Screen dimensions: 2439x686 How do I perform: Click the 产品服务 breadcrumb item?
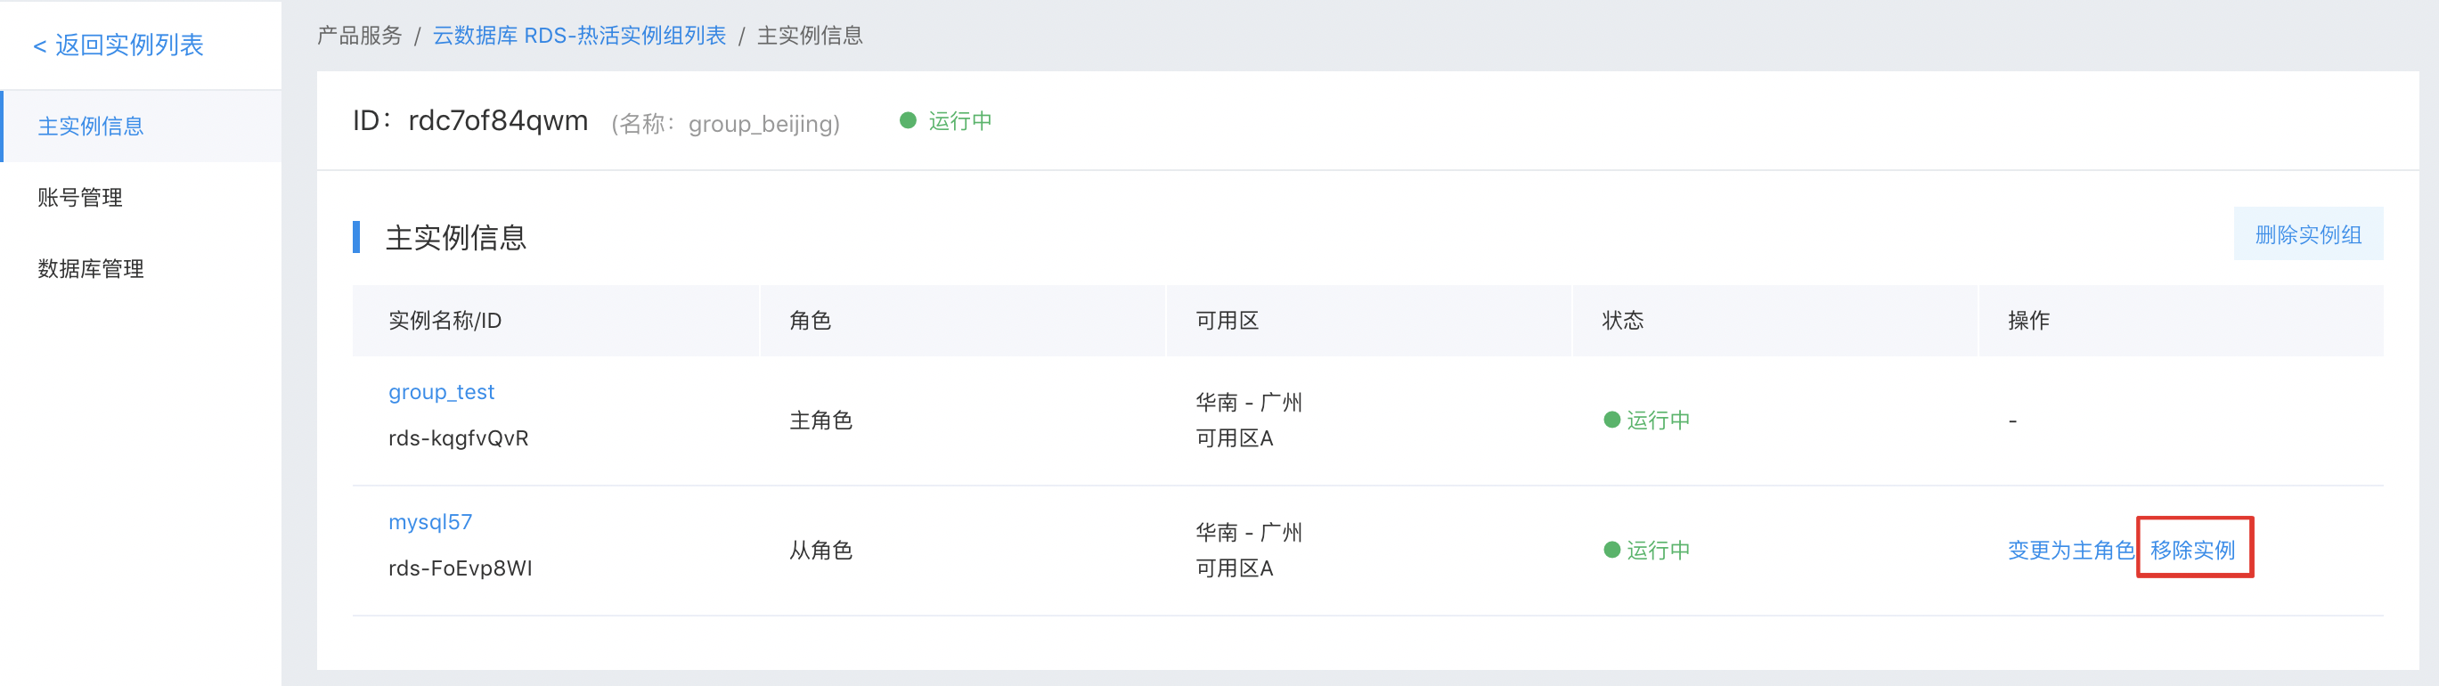(x=359, y=36)
